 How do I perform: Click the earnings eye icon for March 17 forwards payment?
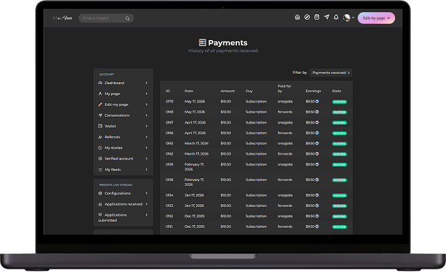[x=317, y=154]
